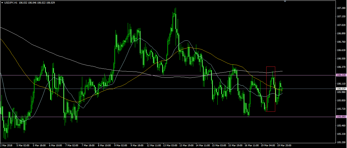Viewport: 347px width, 148px height.
Task: Click the 12 Mar 11:00 time label
Action: [x=154, y=145]
